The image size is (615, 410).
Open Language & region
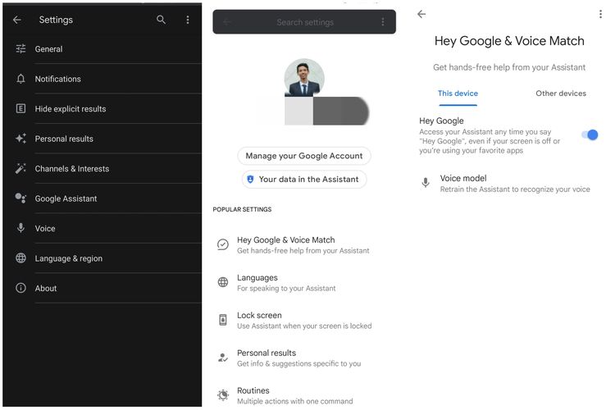pos(102,257)
